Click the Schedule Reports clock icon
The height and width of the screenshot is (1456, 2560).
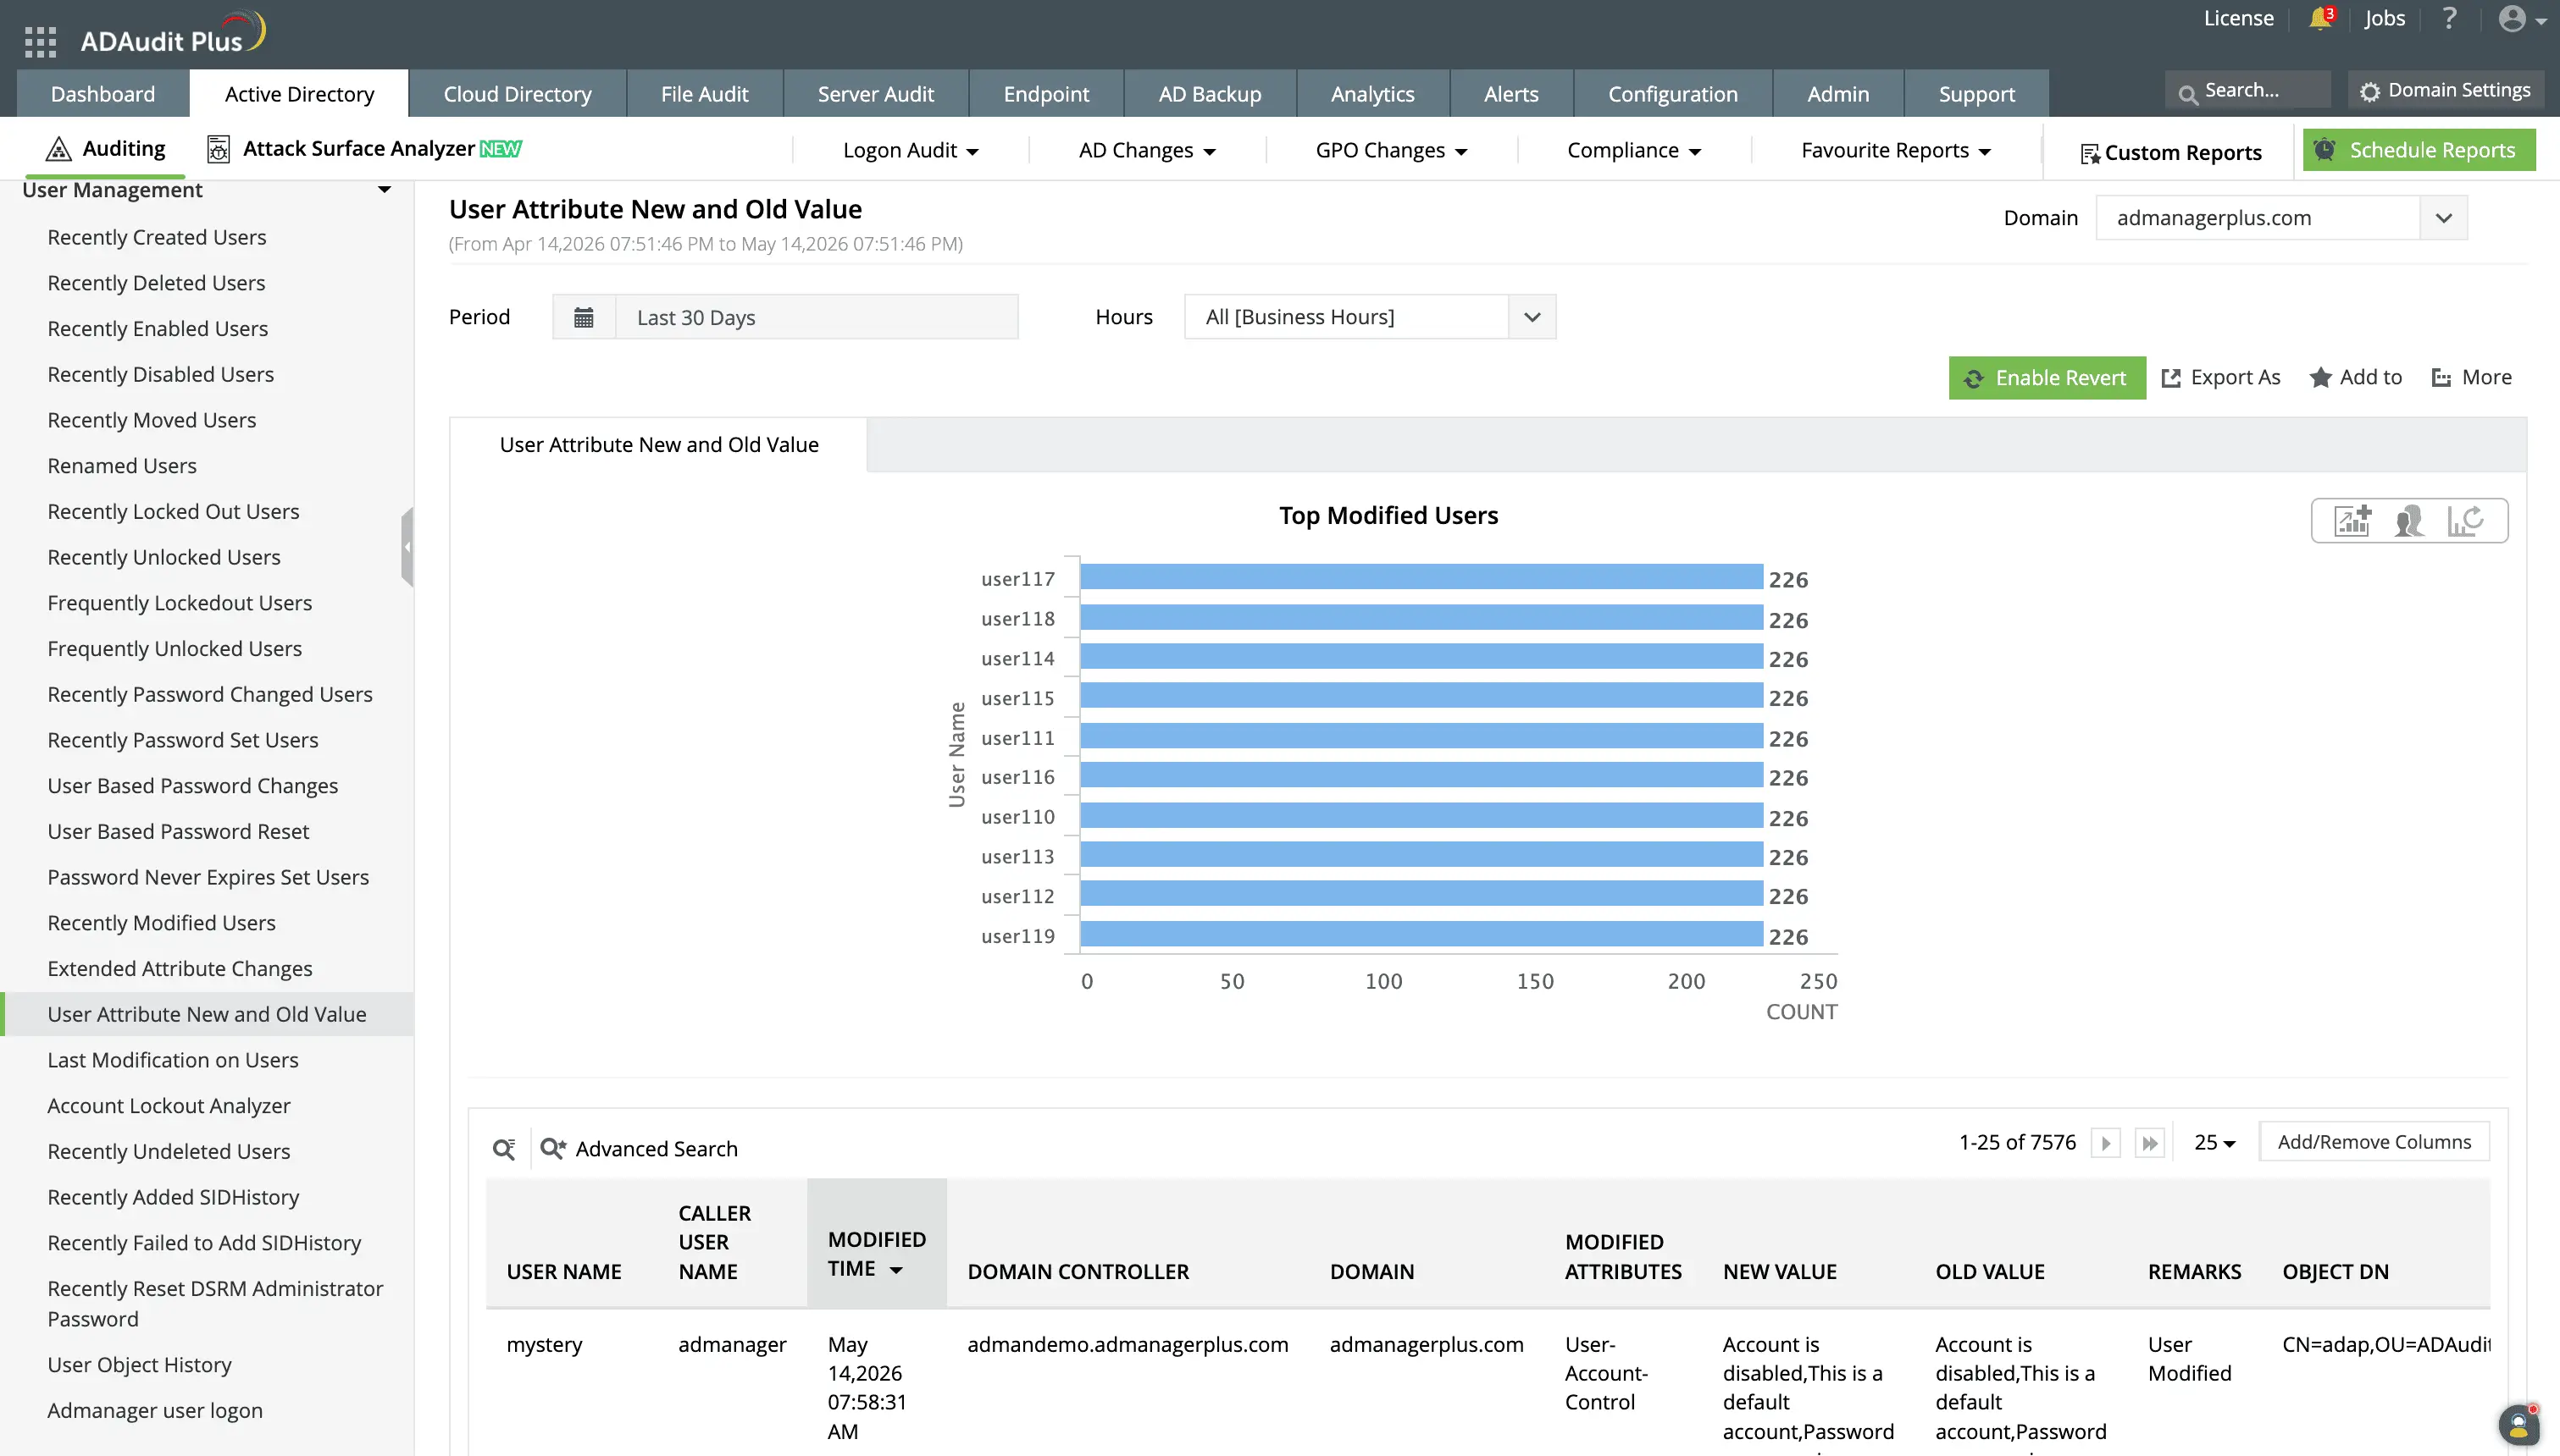2325,150
